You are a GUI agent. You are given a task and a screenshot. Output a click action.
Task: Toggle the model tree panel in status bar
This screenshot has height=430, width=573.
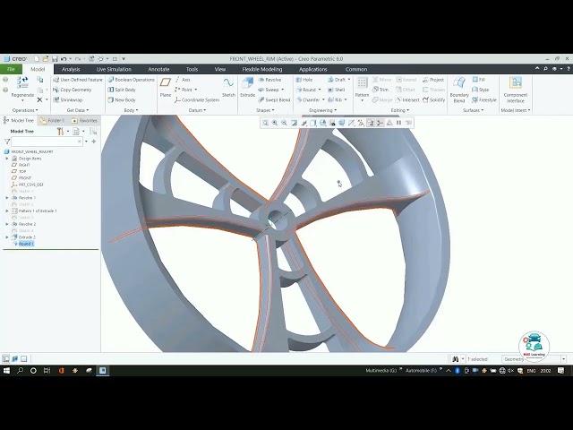[x=6, y=358]
